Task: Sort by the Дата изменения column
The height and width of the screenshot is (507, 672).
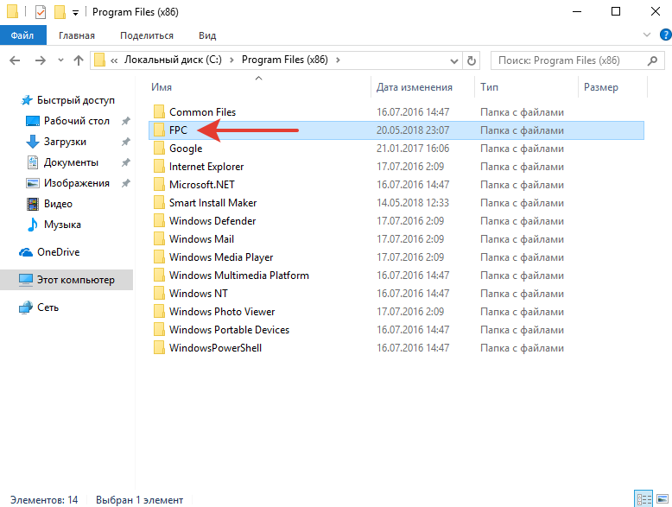Action: click(x=415, y=87)
